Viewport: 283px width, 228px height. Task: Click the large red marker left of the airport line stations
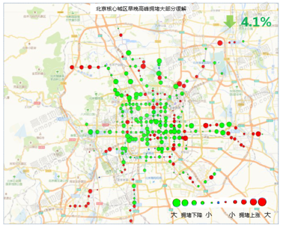tap(220, 43)
